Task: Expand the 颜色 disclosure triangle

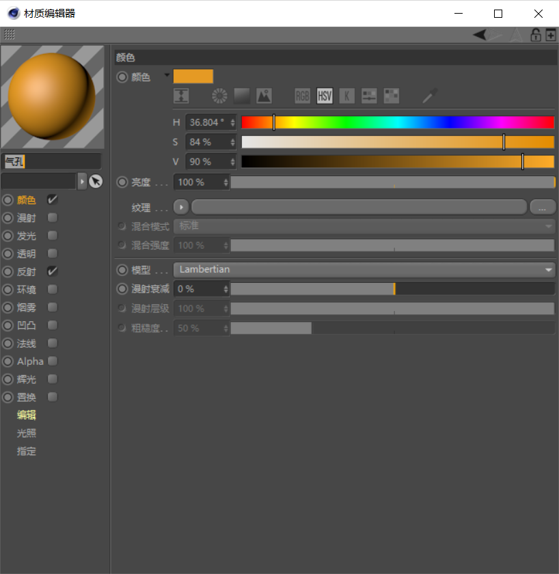Action: 167,77
